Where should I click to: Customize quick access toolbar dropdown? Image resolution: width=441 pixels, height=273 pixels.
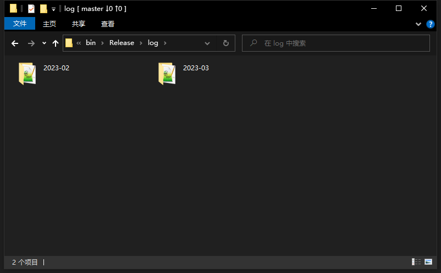pyautogui.click(x=53, y=9)
